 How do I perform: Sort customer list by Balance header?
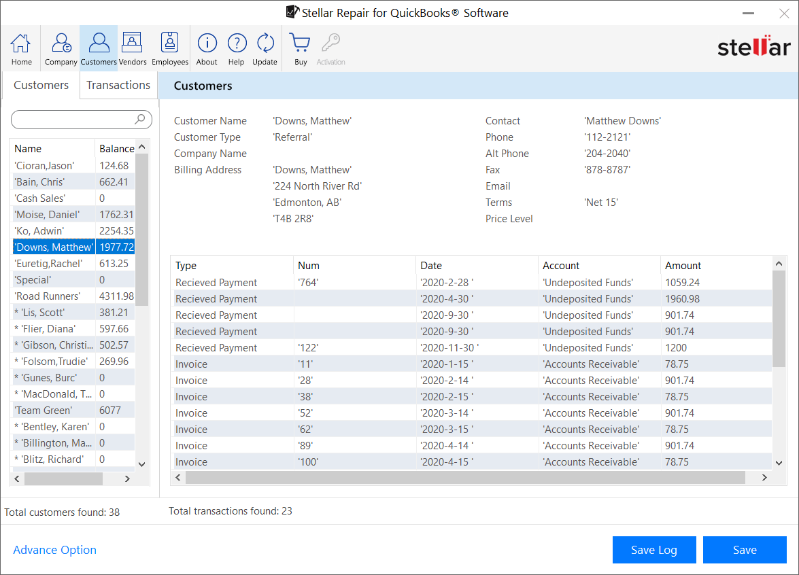click(x=116, y=149)
